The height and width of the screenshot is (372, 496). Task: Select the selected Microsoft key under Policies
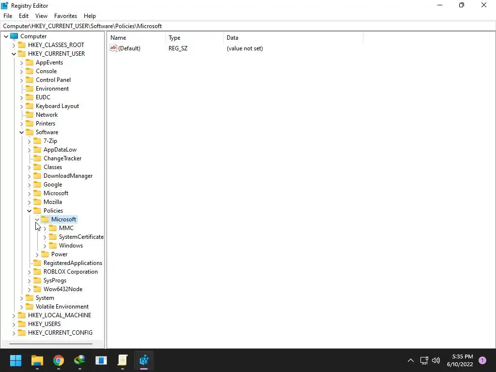pos(63,219)
